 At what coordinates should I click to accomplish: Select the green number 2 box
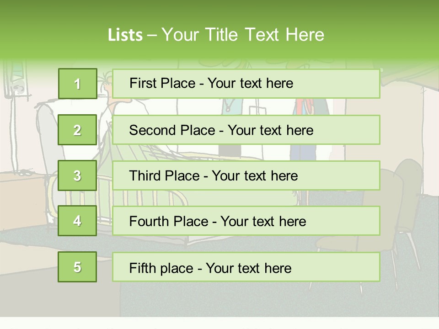point(77,130)
